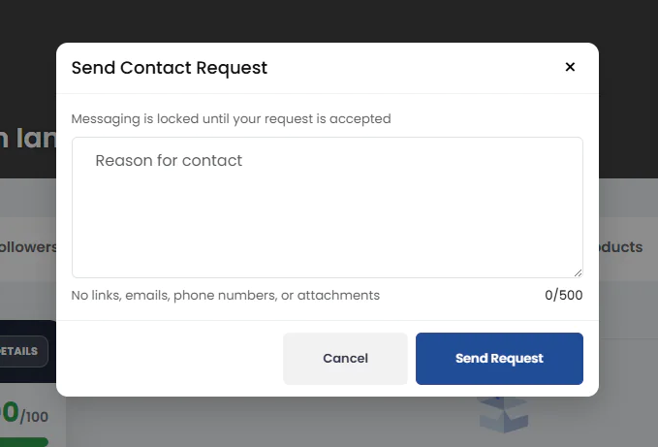Open the Products tab
Screen dimensions: 658x447
click(x=620, y=247)
